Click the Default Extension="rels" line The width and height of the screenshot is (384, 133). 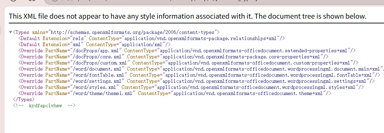tap(152, 38)
